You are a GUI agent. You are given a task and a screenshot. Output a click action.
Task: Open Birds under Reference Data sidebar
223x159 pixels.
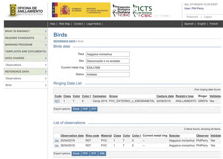point(26,85)
